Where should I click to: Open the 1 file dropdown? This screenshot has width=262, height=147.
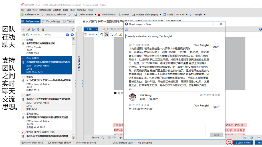click(91, 29)
